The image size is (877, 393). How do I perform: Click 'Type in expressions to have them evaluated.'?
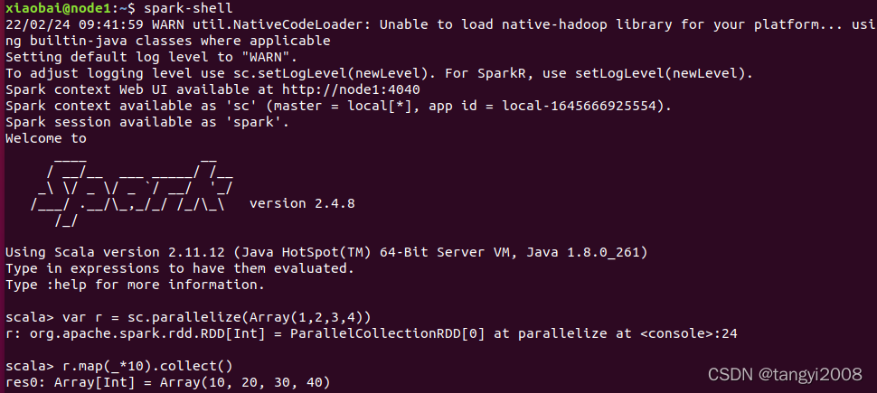[x=180, y=269]
